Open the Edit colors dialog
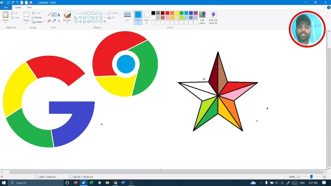The width and height of the screenshot is (331, 186). pos(202,18)
